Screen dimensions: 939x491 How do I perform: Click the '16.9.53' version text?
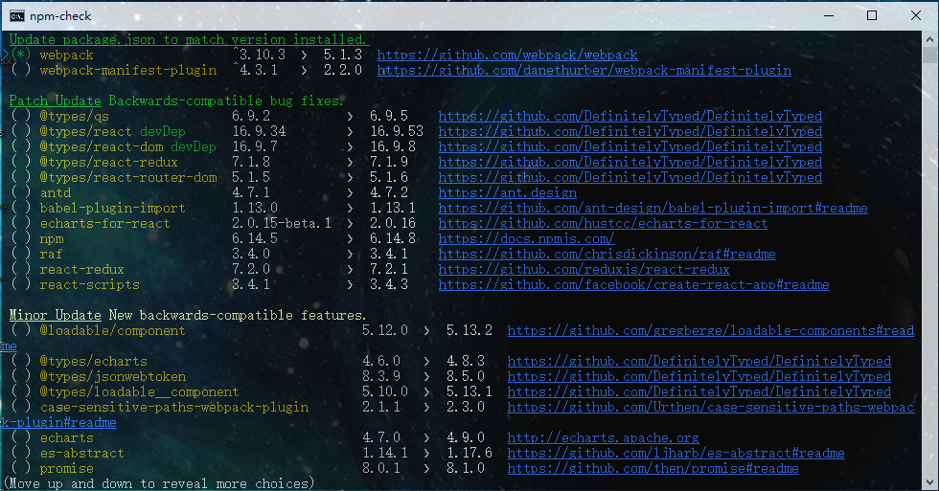click(397, 131)
